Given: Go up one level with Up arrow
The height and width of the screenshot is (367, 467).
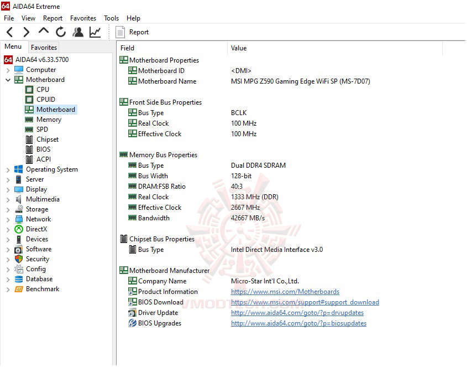Looking at the screenshot, I should coord(44,31).
